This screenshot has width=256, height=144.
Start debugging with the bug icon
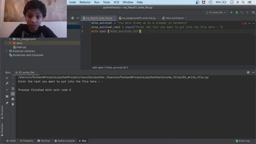pyautogui.click(x=237, y=12)
